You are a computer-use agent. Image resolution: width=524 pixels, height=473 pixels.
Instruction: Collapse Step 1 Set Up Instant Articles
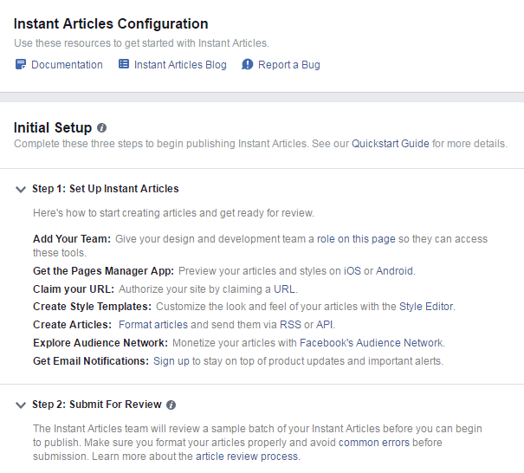click(x=21, y=189)
